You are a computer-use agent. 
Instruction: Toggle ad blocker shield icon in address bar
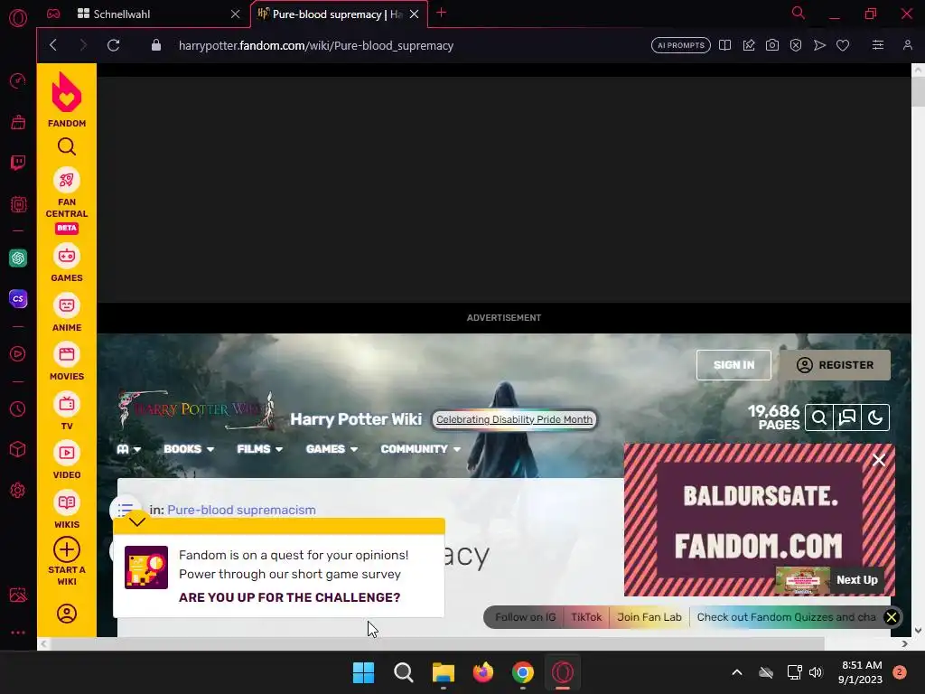pyautogui.click(x=795, y=45)
